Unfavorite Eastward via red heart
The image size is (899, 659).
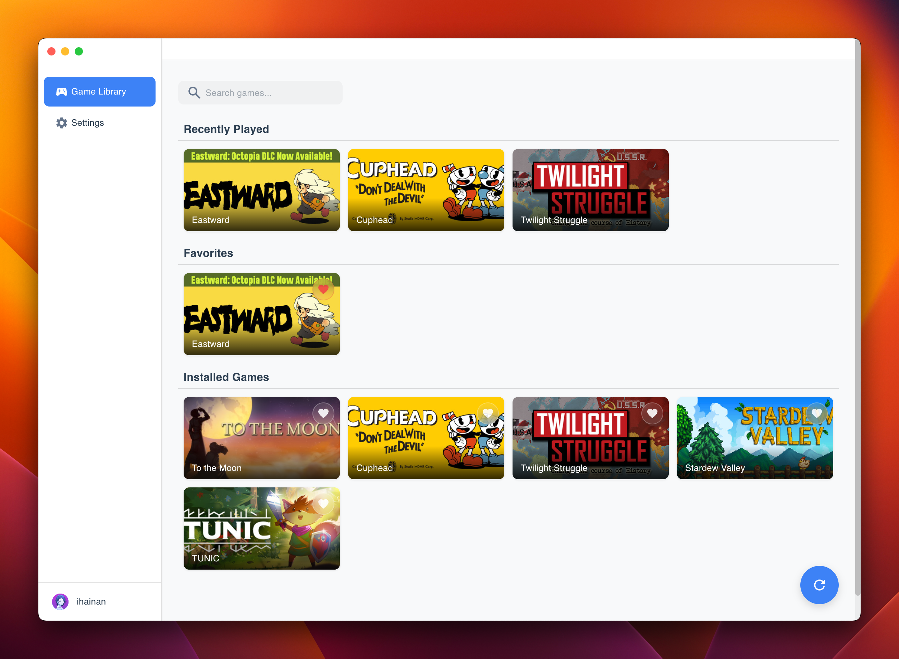click(323, 289)
